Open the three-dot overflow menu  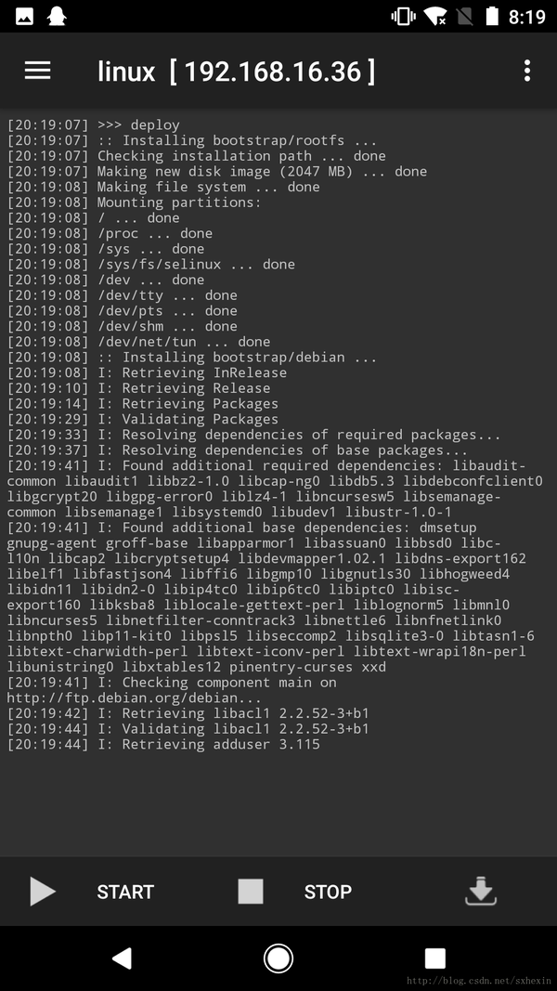click(x=526, y=71)
